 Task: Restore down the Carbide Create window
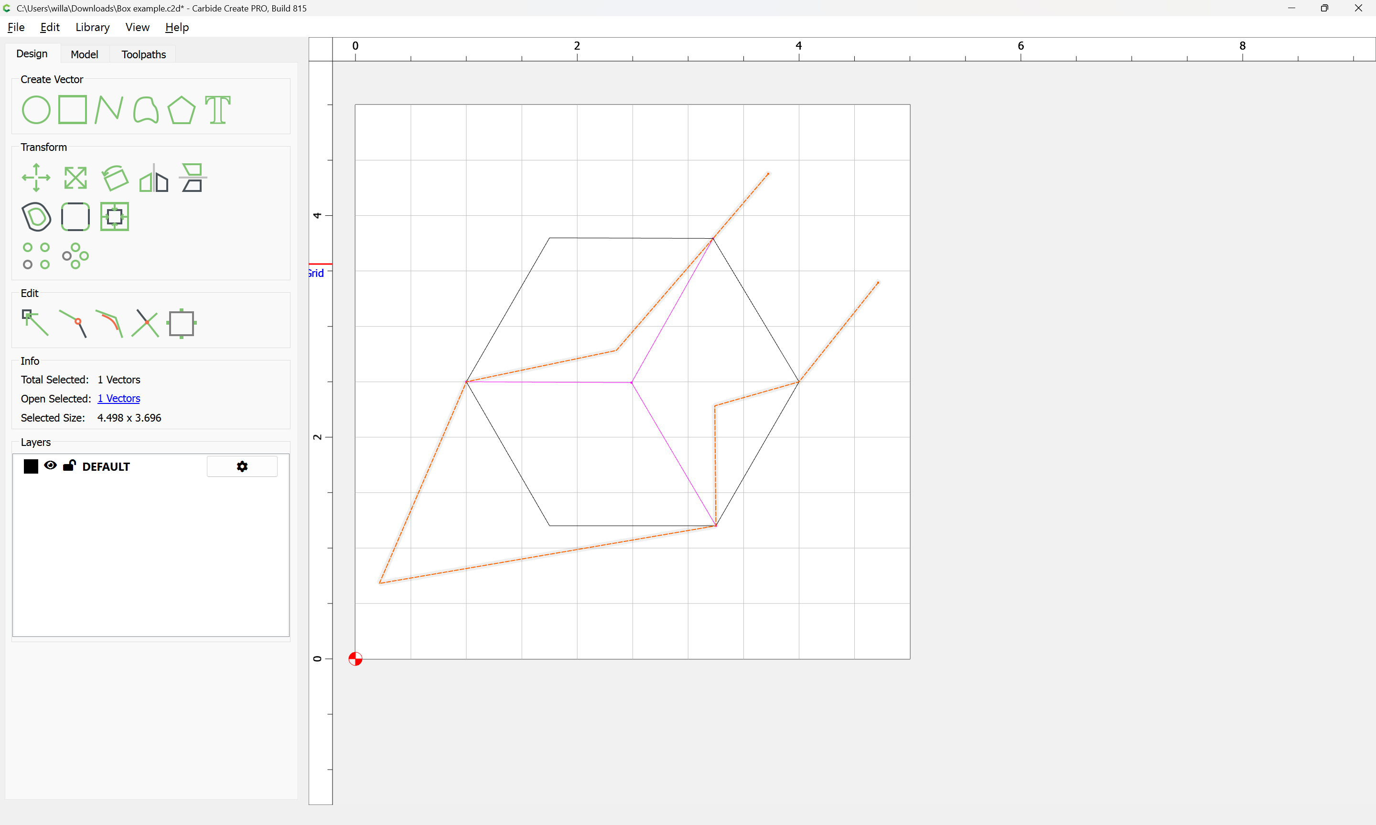1325,8
